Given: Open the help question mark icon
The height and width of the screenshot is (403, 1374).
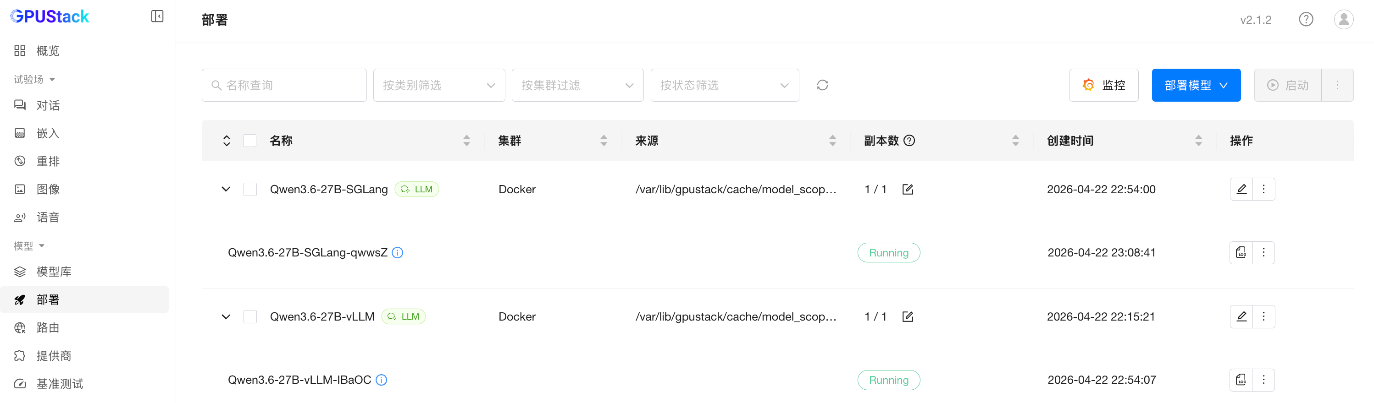Looking at the screenshot, I should tap(1305, 20).
